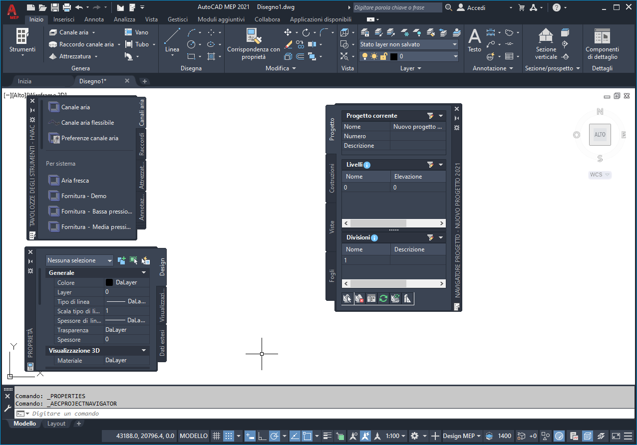
Task: Click the Table icon in Annotazione panel
Action: (509, 56)
